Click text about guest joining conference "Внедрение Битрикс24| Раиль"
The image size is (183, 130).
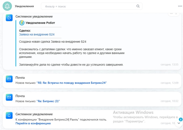point(61,120)
